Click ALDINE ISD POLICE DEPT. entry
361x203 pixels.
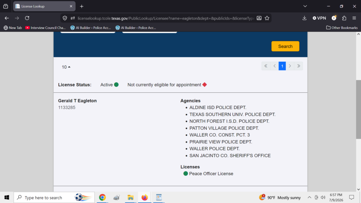(218, 107)
